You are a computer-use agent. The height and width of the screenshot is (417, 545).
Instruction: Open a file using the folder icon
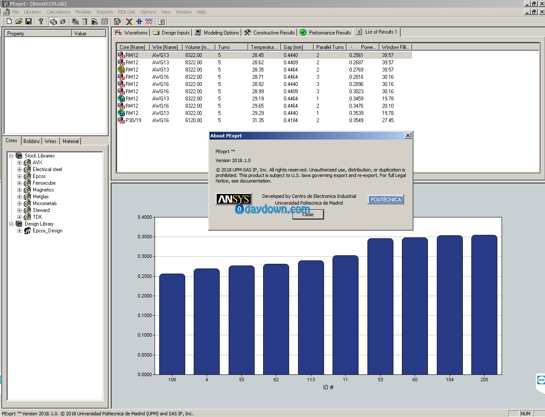click(x=19, y=21)
